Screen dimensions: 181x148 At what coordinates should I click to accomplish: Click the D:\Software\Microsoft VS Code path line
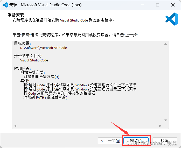point(44,48)
